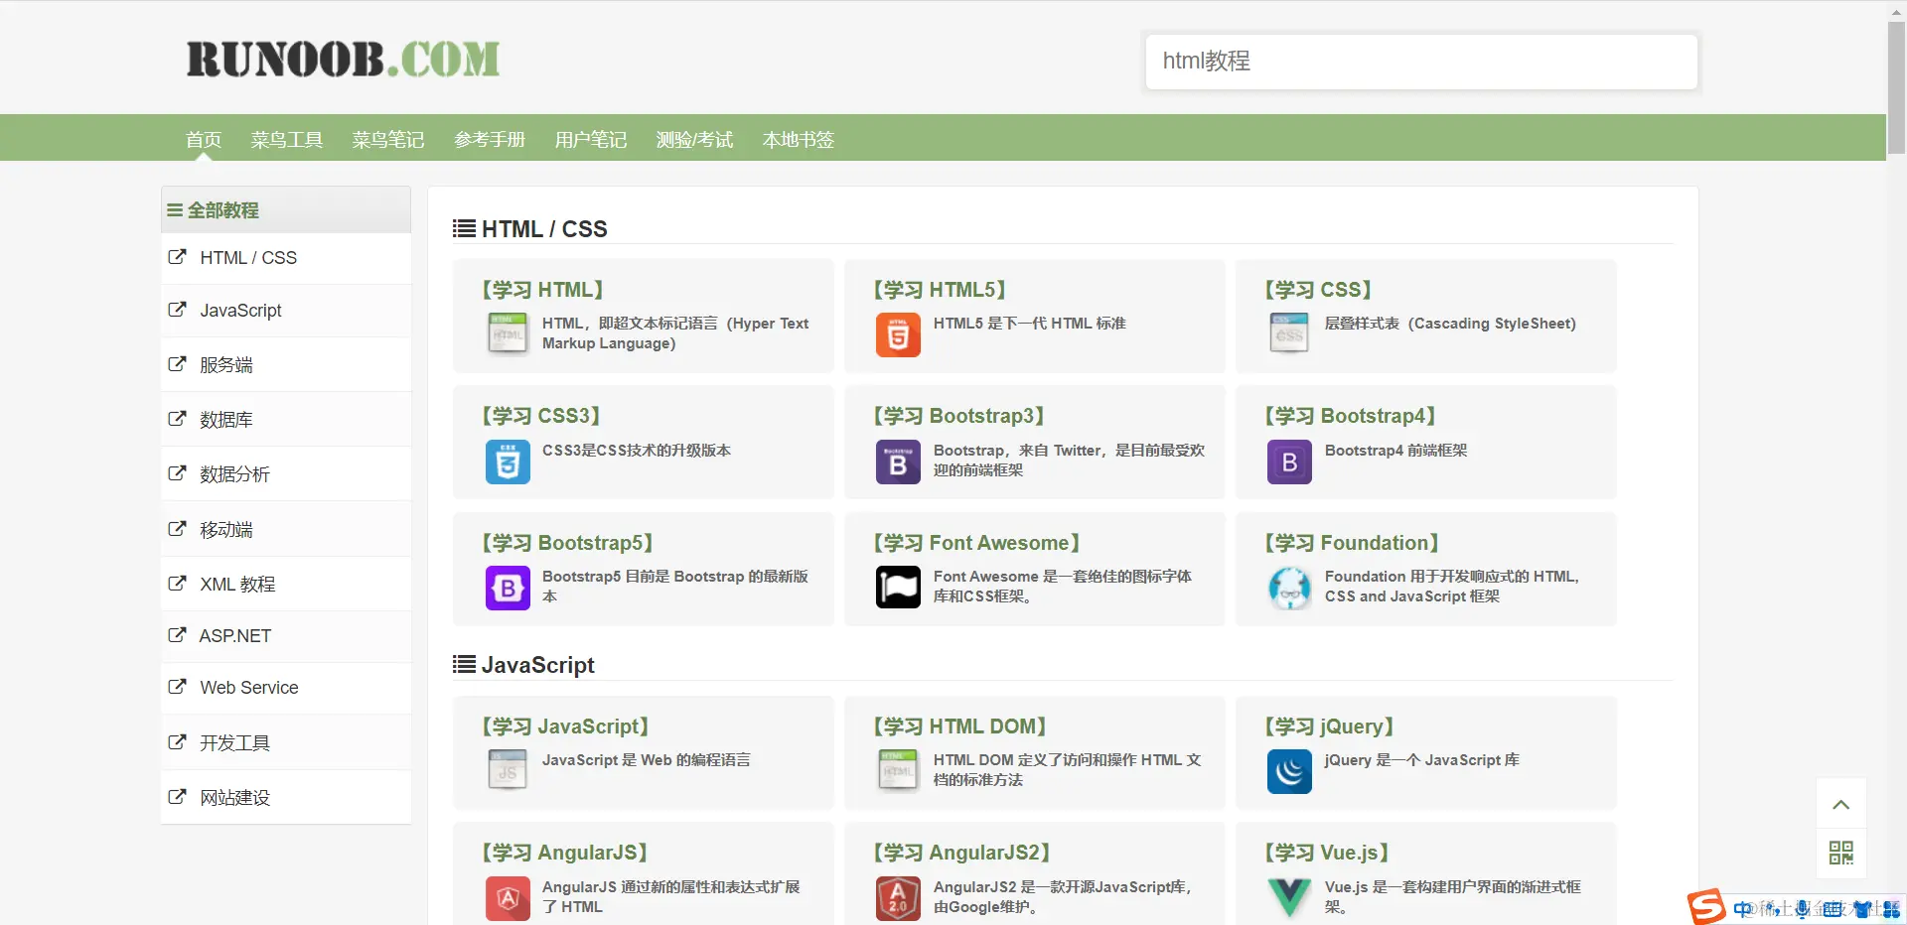Click the 全部教程 sidebar header
The height and width of the screenshot is (925, 1907).
[x=286, y=209]
